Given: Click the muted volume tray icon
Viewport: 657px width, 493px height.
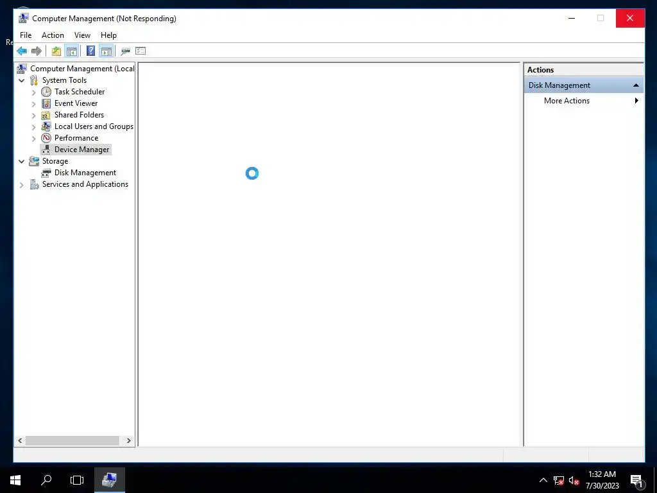Looking at the screenshot, I should coord(574,480).
